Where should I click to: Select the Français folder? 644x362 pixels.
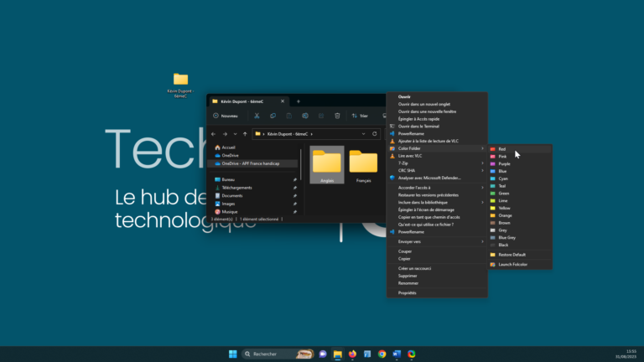coord(363,166)
